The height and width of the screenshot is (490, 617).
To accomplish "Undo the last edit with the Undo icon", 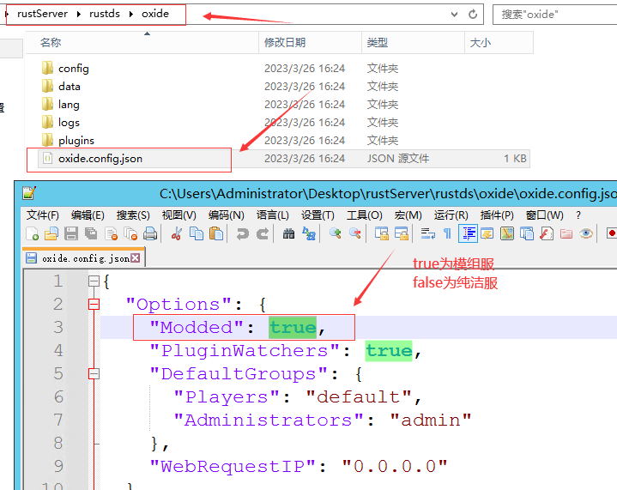I will [x=242, y=233].
